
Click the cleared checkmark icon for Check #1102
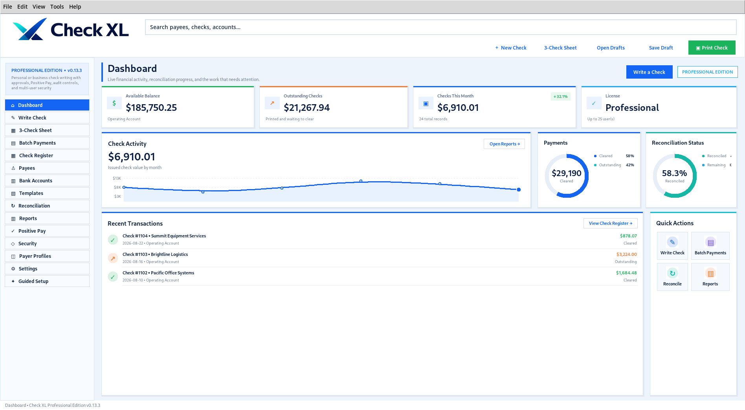113,277
